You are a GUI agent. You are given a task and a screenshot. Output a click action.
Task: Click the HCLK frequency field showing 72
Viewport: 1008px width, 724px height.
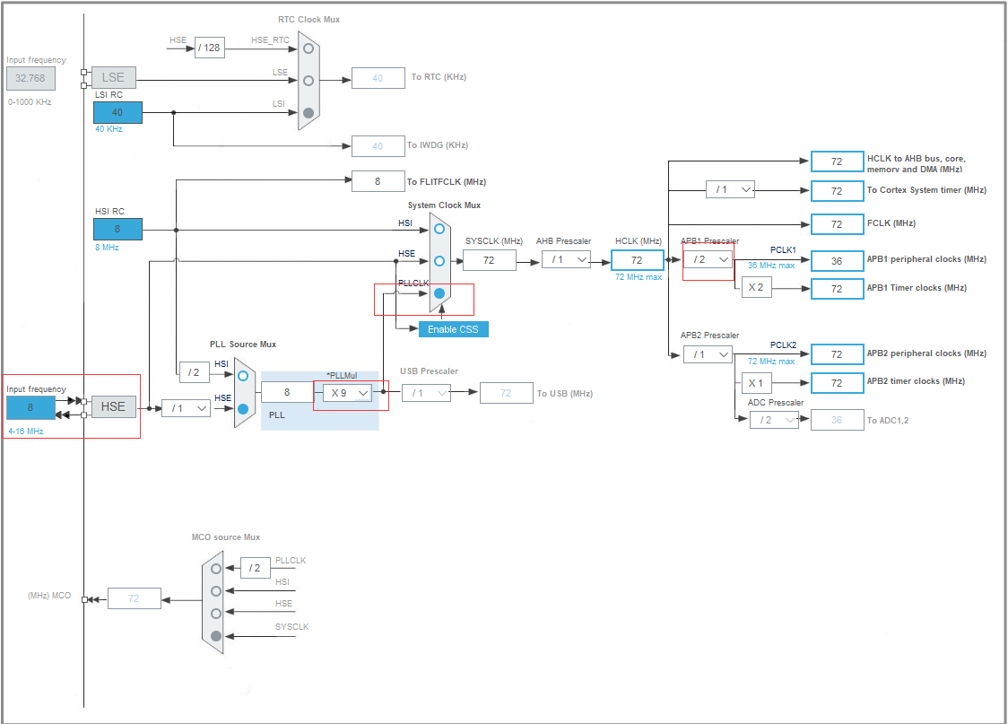(637, 259)
